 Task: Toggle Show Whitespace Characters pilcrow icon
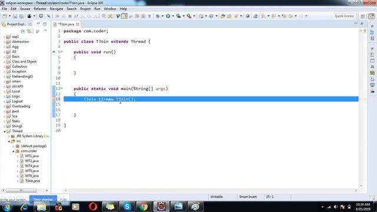[149, 16]
